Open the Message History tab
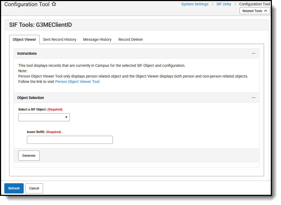281x205 pixels. 97,39
